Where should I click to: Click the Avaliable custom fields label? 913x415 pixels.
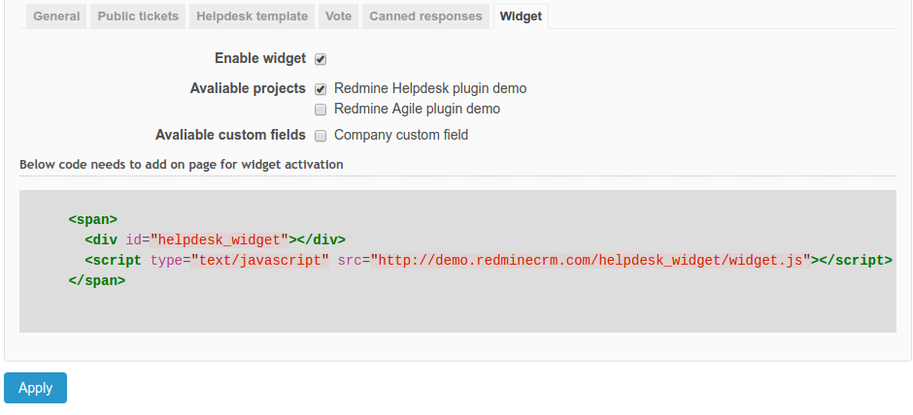[x=230, y=135]
